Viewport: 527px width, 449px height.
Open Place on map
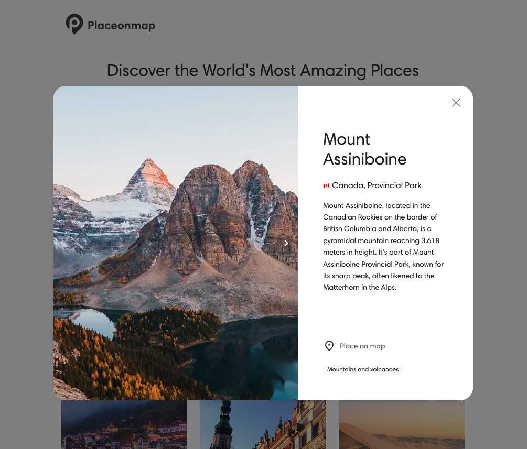coord(362,346)
